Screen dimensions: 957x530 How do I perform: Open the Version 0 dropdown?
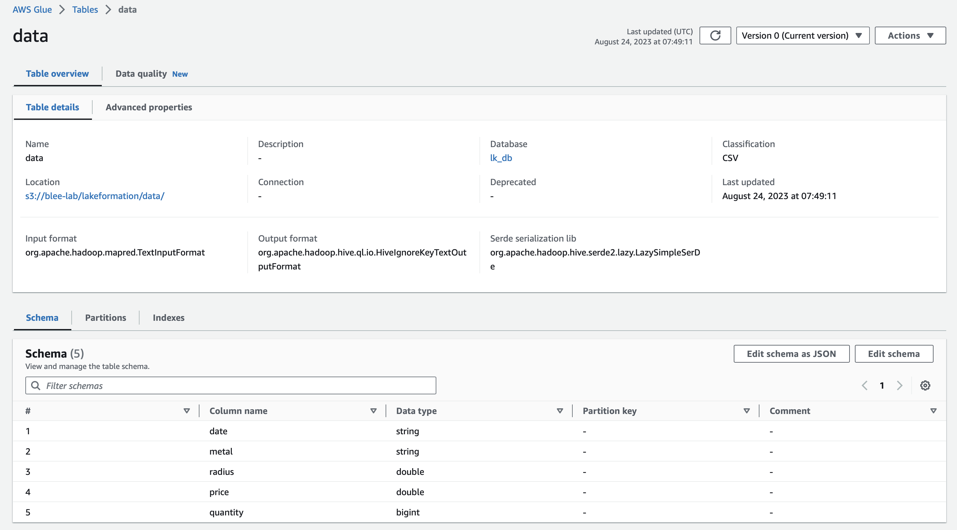pyautogui.click(x=803, y=36)
